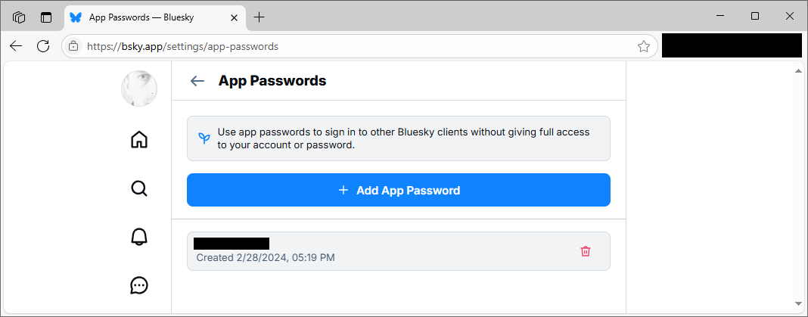This screenshot has height=317, width=808.
Task: Open the vertical tabs toggle icon
Action: pos(46,17)
